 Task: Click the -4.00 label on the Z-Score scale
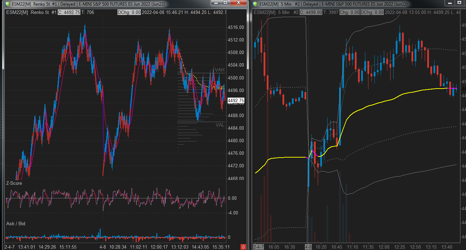click(232, 213)
